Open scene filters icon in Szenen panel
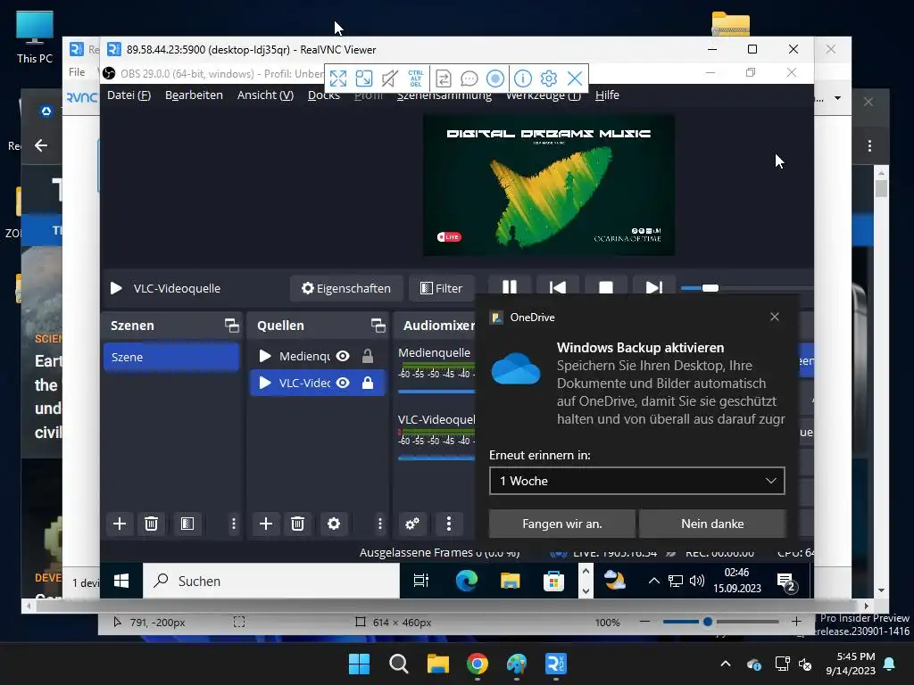Viewport: 914px width, 685px height. point(187,524)
